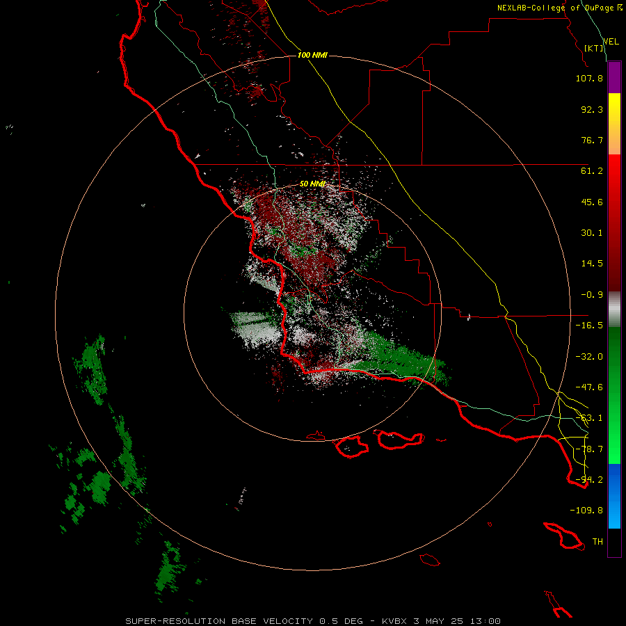Click the yellow segment of color scale
Viewport: 626px width, 626px height.
coord(614,124)
